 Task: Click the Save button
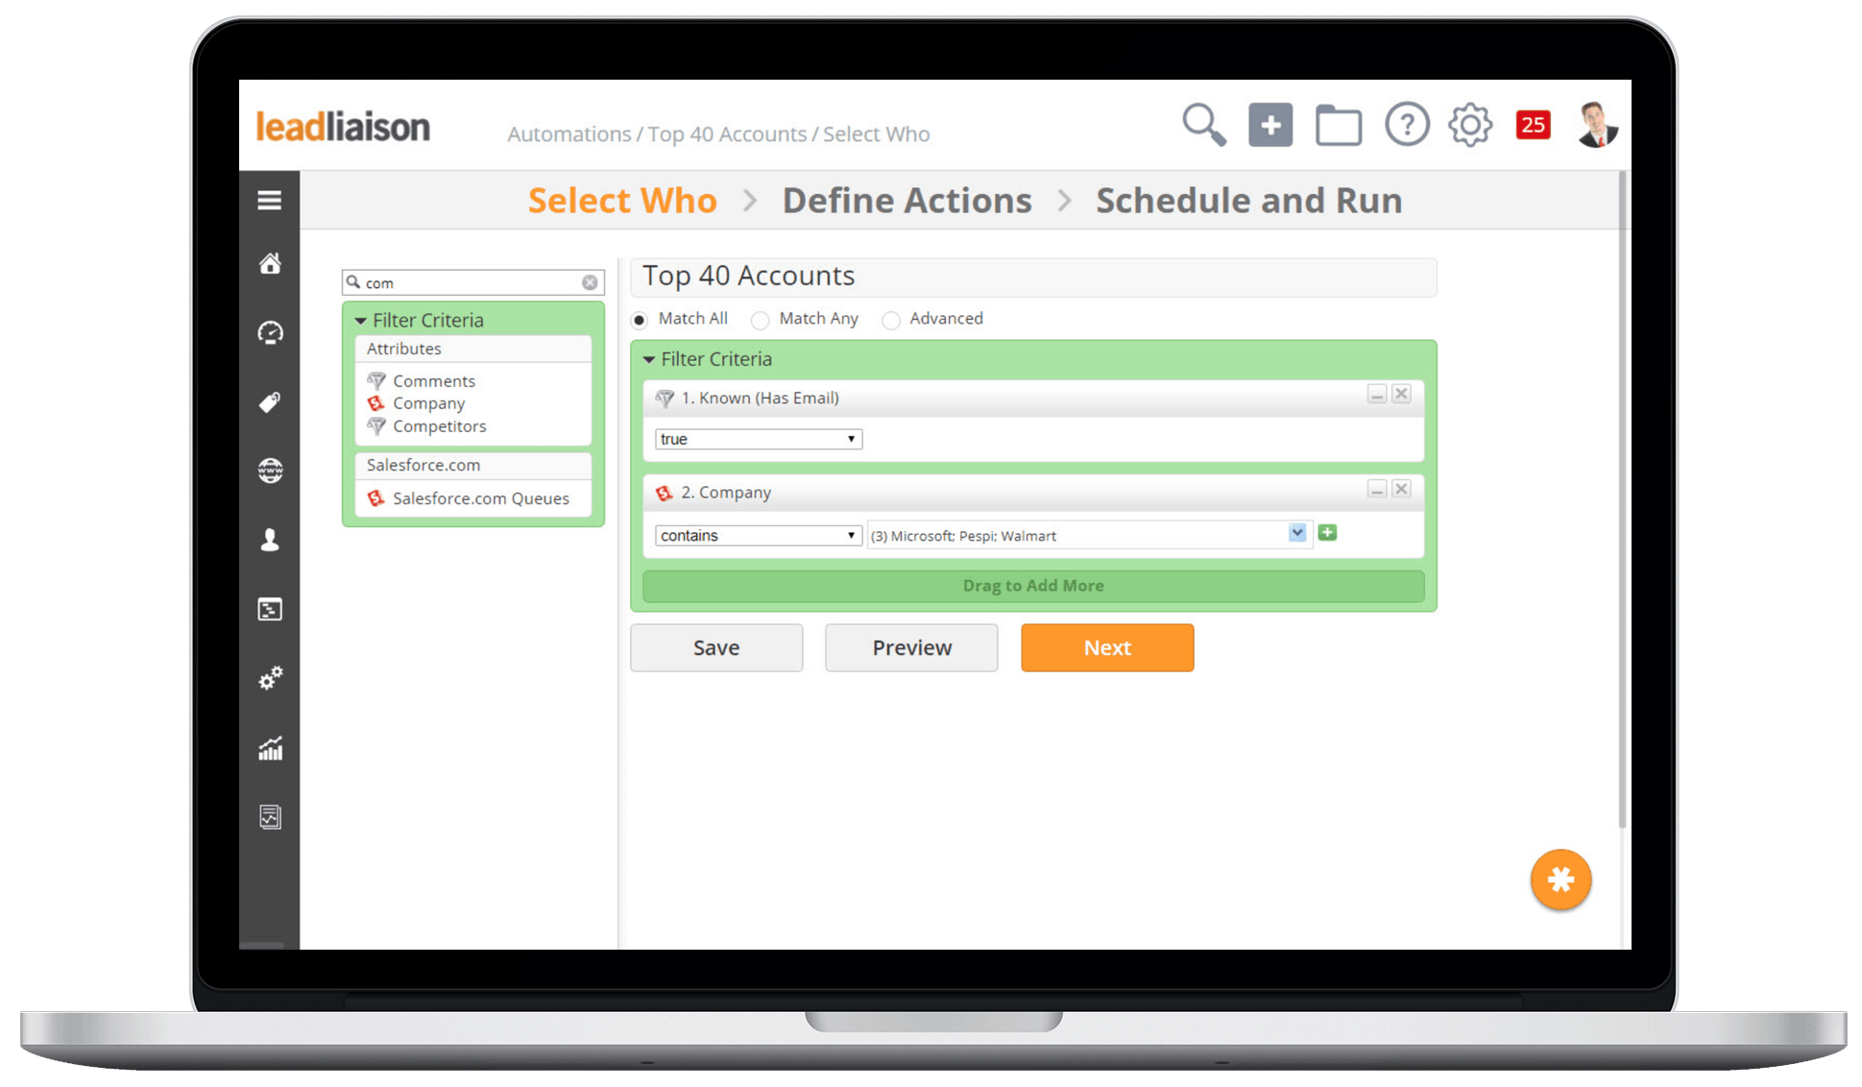[x=716, y=647]
